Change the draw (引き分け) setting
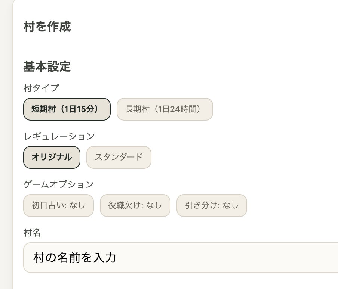This screenshot has height=289, width=338. tap(212, 205)
